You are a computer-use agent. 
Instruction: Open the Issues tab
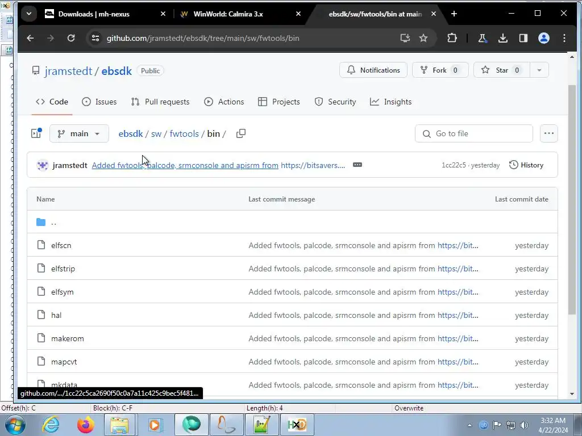pyautogui.click(x=99, y=102)
